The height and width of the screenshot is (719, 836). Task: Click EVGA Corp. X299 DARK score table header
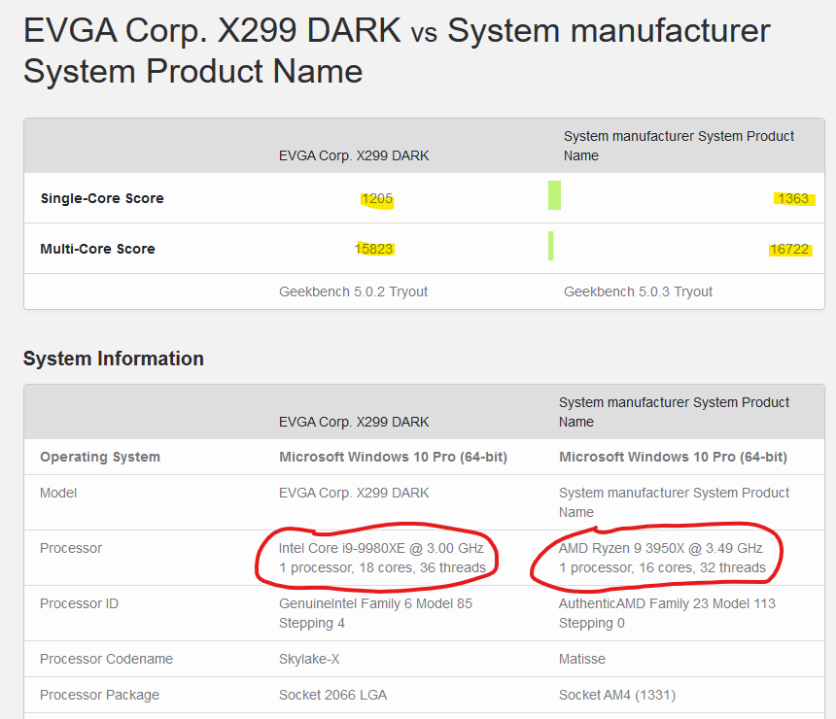354,155
